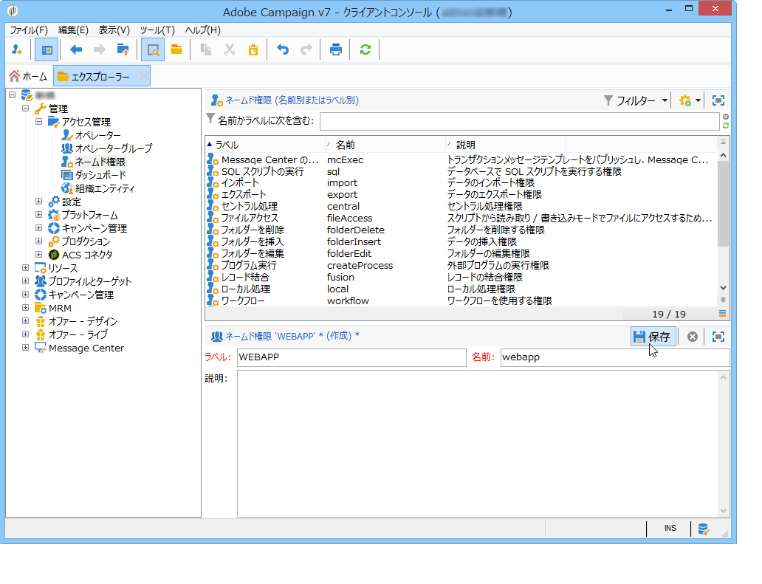Image resolution: width=762 pixels, height=584 pixels.
Task: Expand the プラットフォーム tree node
Action: click(39, 214)
